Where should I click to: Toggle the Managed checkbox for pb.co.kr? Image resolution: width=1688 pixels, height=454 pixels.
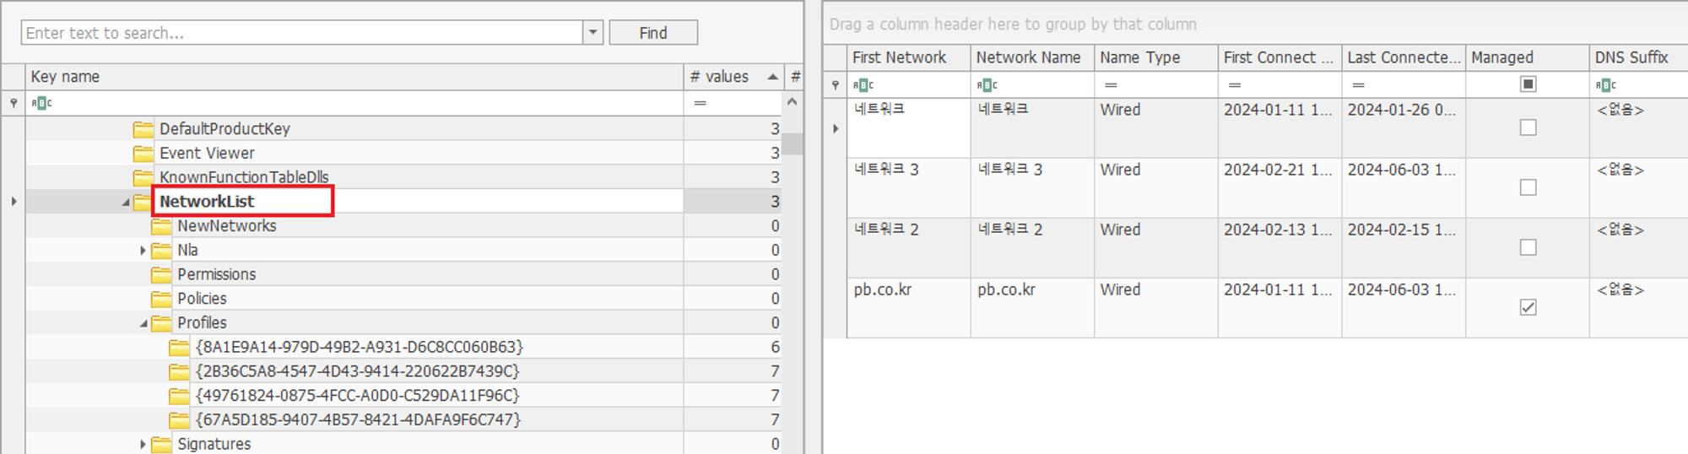(1528, 307)
